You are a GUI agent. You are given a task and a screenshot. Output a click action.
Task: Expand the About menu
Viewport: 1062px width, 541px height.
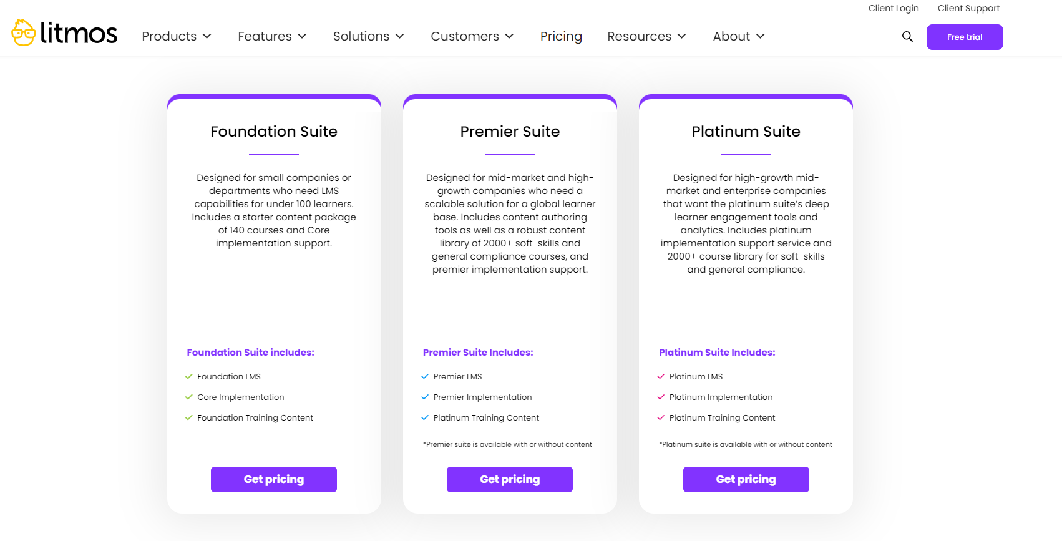tap(739, 36)
